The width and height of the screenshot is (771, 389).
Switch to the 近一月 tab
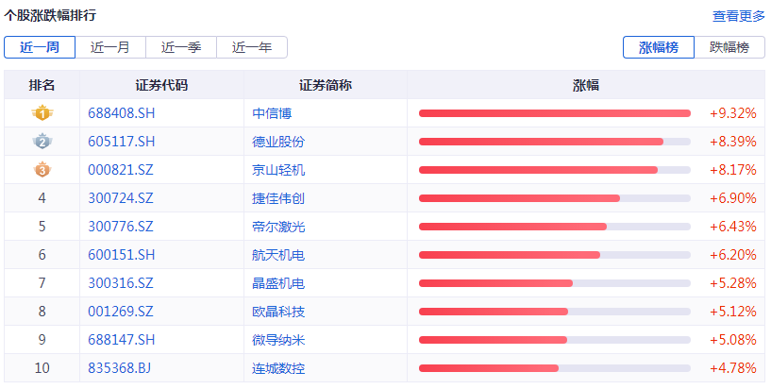coord(109,47)
